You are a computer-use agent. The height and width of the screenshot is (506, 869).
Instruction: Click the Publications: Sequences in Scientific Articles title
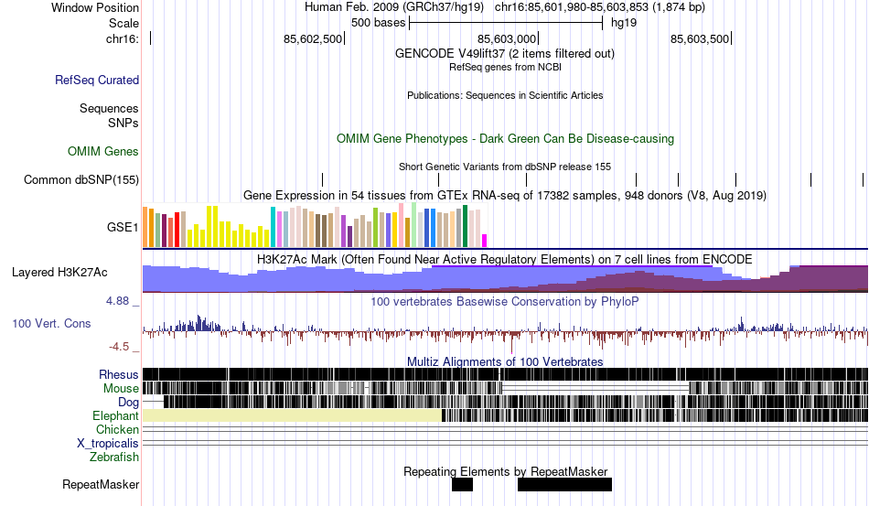click(505, 95)
